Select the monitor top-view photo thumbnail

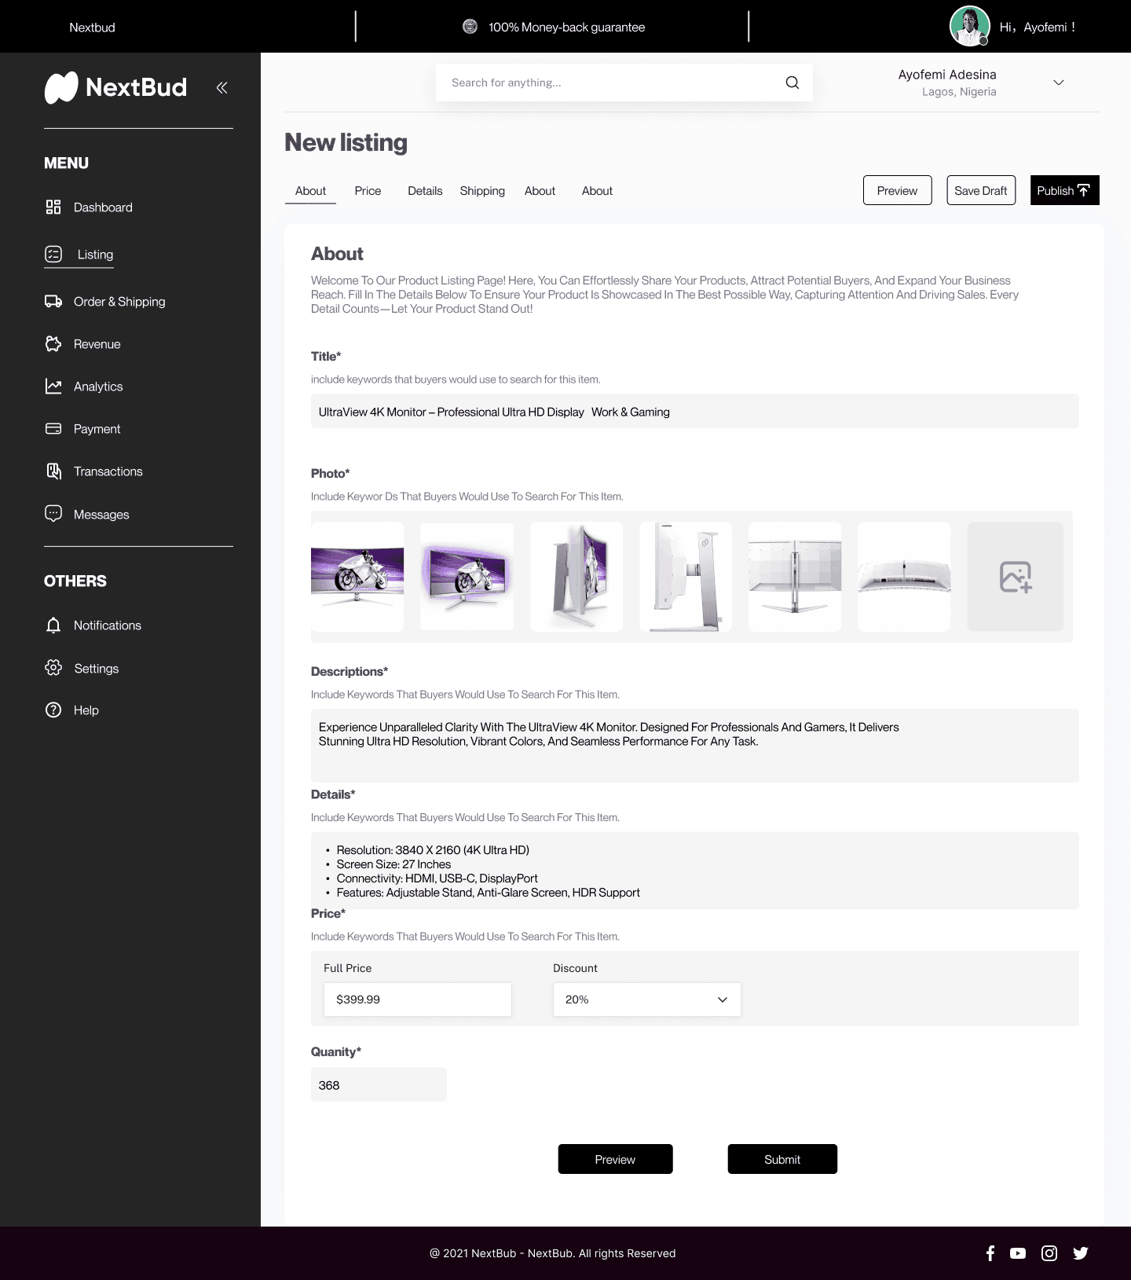click(x=904, y=577)
